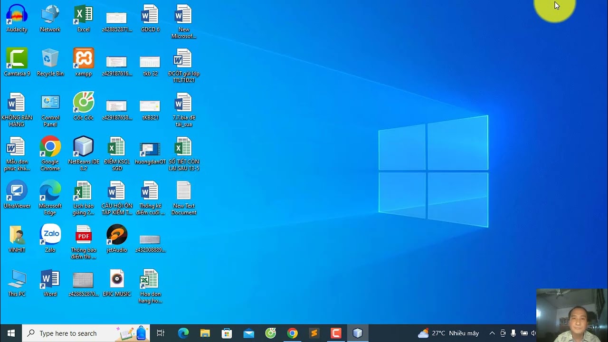Screen dimensions: 608x342
Task: Select the New Text Document icon
Action: pos(184,199)
